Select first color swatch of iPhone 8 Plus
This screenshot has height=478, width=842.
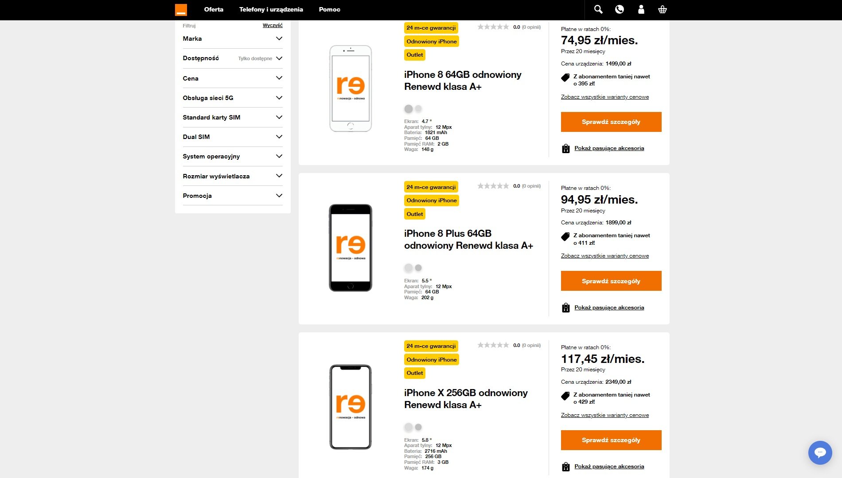[409, 268]
